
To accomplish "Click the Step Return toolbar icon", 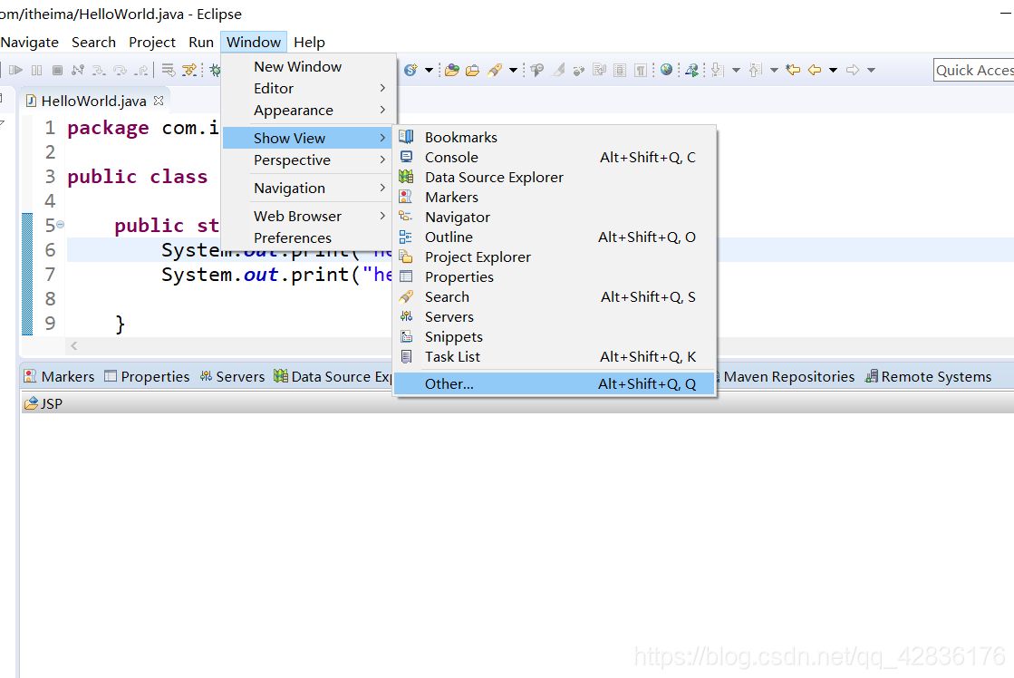I will (x=141, y=70).
